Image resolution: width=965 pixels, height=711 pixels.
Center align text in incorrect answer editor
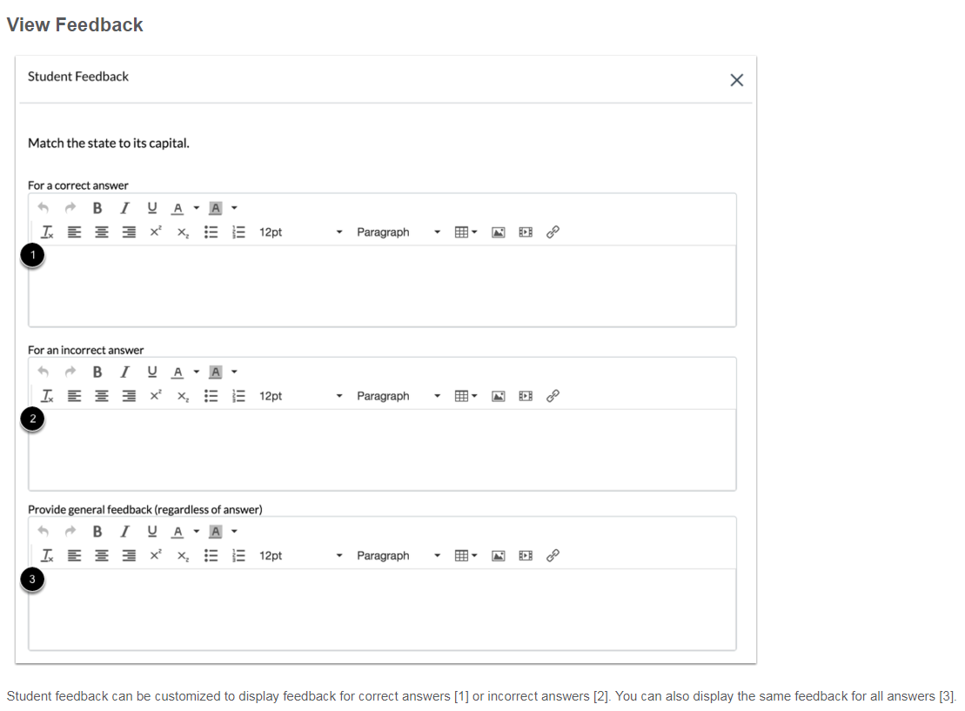pyautogui.click(x=101, y=395)
